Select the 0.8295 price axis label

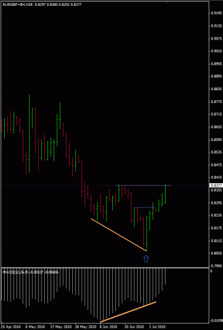coord(216,203)
